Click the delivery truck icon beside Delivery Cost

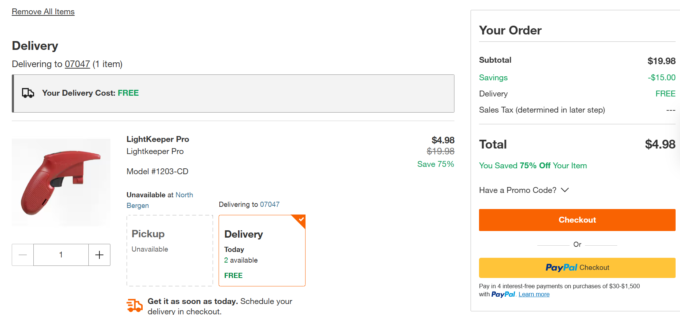[x=28, y=93]
